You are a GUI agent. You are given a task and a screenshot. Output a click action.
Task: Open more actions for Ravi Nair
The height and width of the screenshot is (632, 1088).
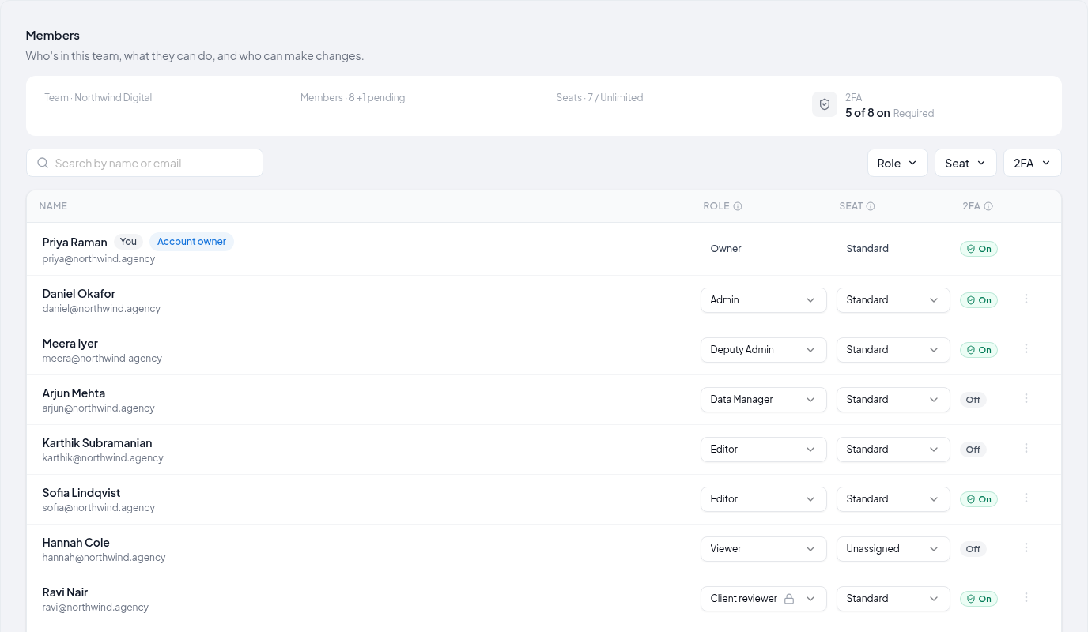click(1026, 598)
